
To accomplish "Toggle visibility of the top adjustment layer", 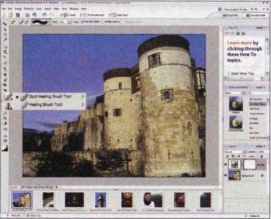I will (x=225, y=164).
